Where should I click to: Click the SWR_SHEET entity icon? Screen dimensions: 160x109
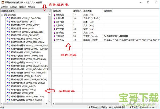[x=9, y=86]
